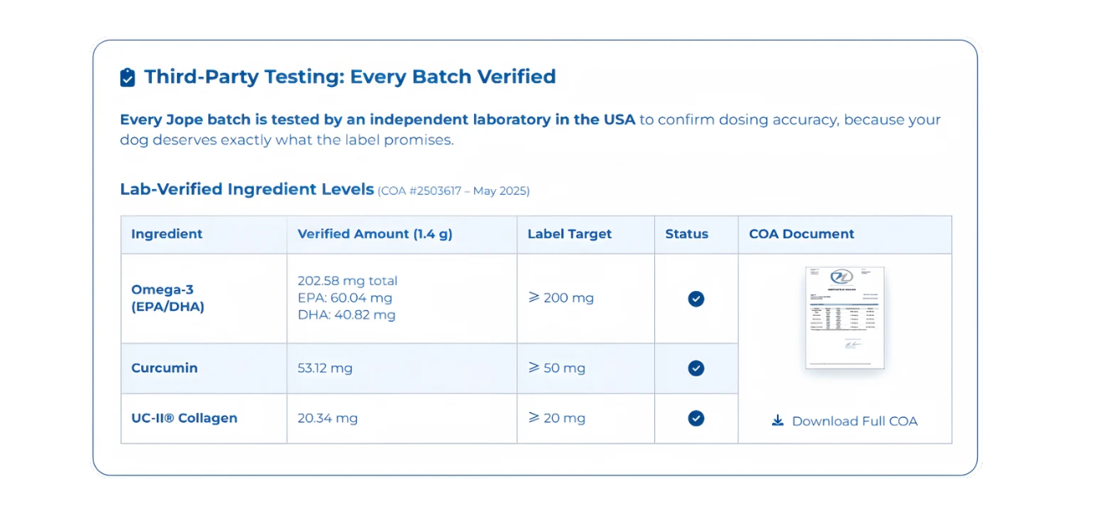Click the COA Document column header

click(x=801, y=235)
